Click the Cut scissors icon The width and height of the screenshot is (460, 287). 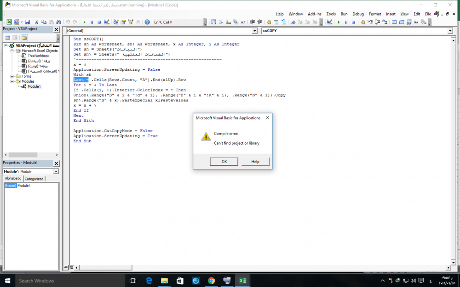coord(36,22)
